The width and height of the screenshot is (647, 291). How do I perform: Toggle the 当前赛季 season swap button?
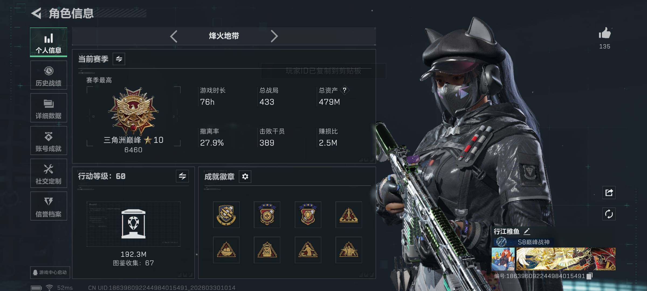[x=119, y=59]
